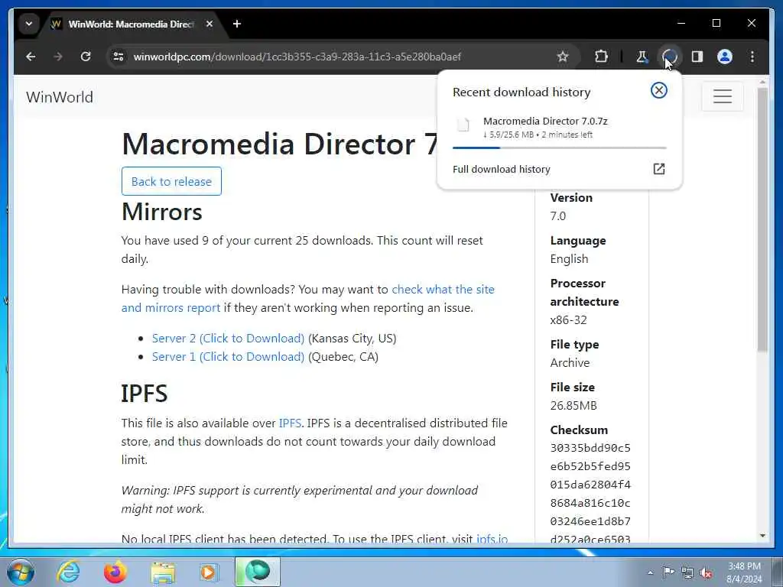Open the browser side panel
The height and width of the screenshot is (587, 783).
[697, 57]
